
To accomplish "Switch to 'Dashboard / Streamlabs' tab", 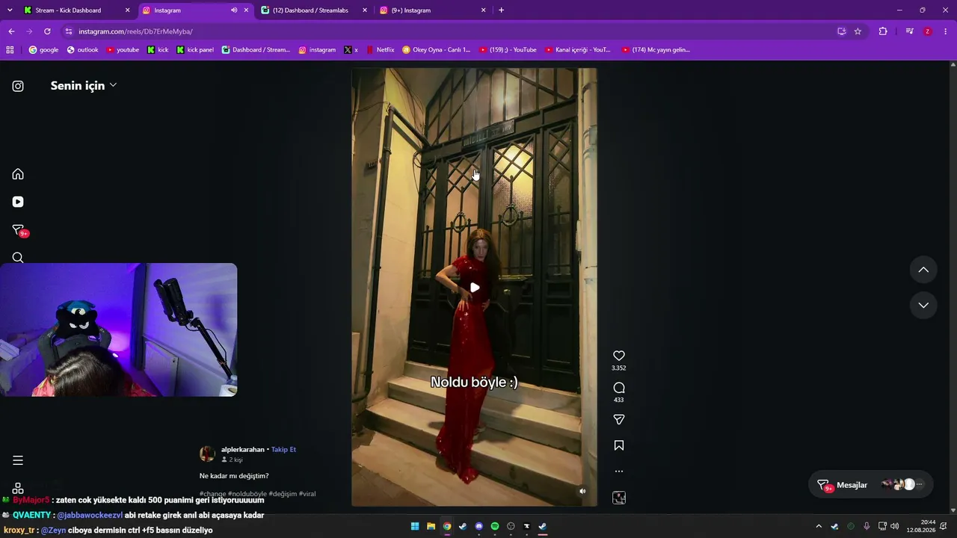I will (x=315, y=10).
